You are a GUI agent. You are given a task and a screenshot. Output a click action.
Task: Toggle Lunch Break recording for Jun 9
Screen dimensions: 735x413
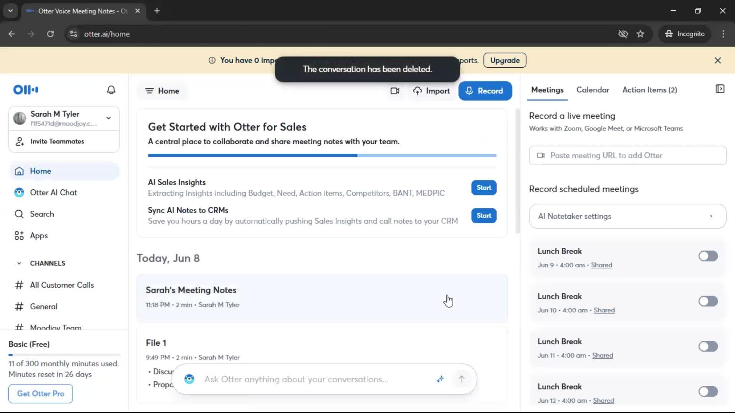[x=708, y=256]
